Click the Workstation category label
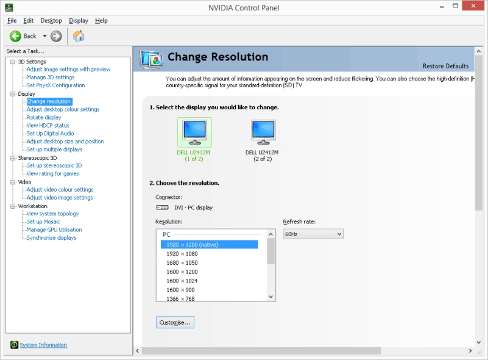The height and width of the screenshot is (360, 488). tap(33, 206)
